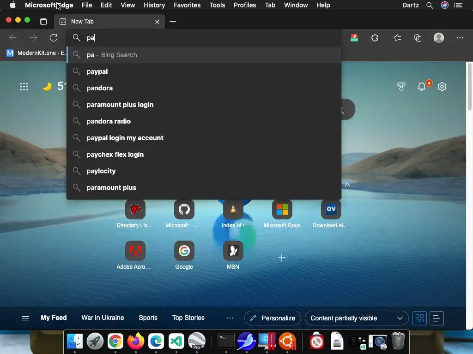This screenshot has height=354, width=473.
Task: Select pa - Bing Search suggestion
Action: [x=204, y=55]
